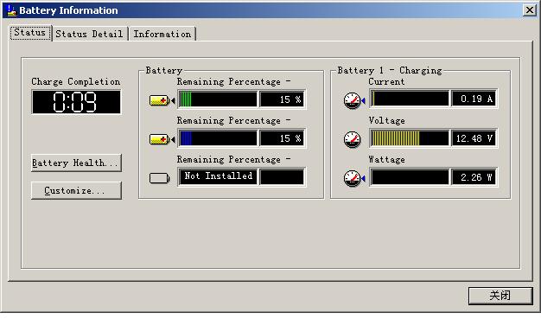
Task: Click the Wattage gauge meter icon
Action: click(x=353, y=178)
